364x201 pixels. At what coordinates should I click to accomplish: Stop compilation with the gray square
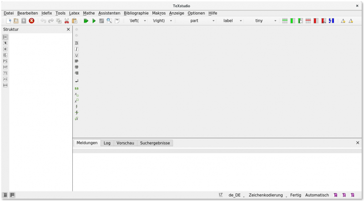point(101,21)
